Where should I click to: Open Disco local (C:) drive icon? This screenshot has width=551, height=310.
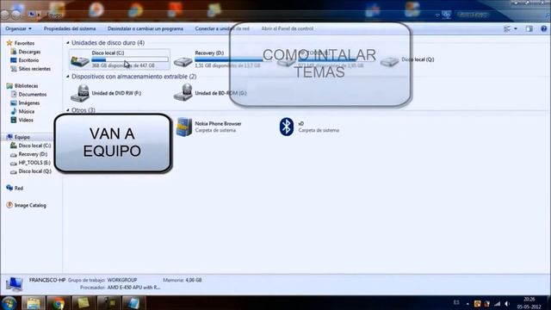pos(79,61)
